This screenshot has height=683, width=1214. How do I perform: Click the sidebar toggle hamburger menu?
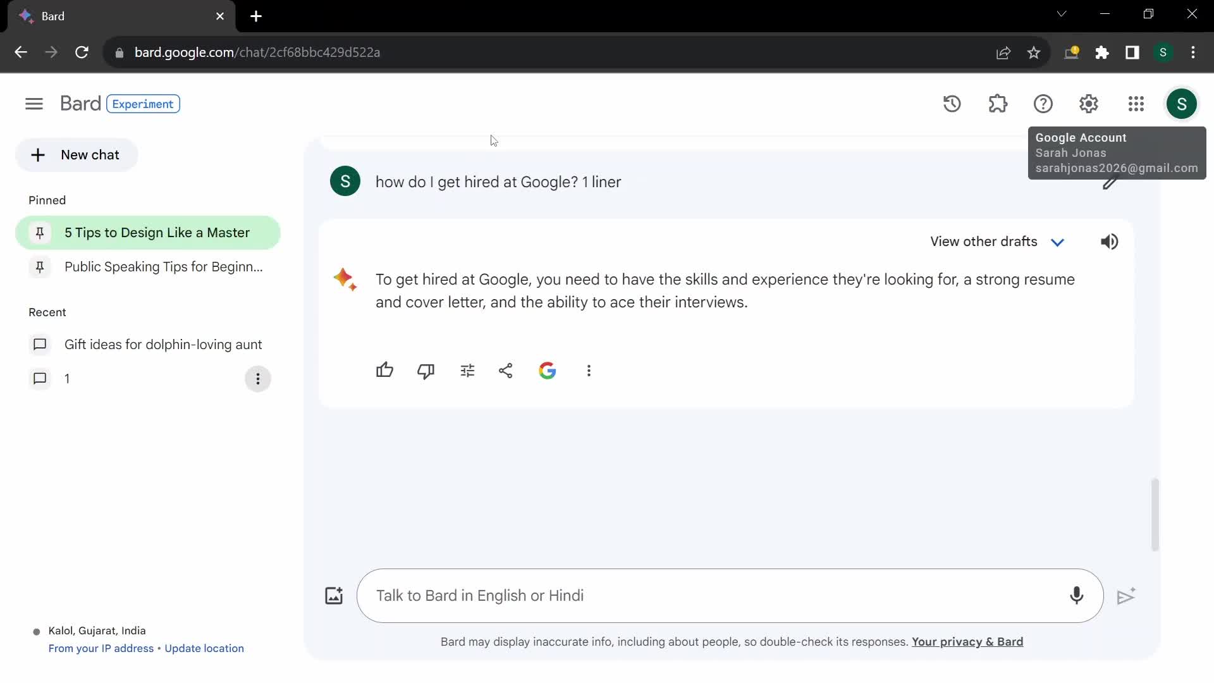(x=34, y=104)
